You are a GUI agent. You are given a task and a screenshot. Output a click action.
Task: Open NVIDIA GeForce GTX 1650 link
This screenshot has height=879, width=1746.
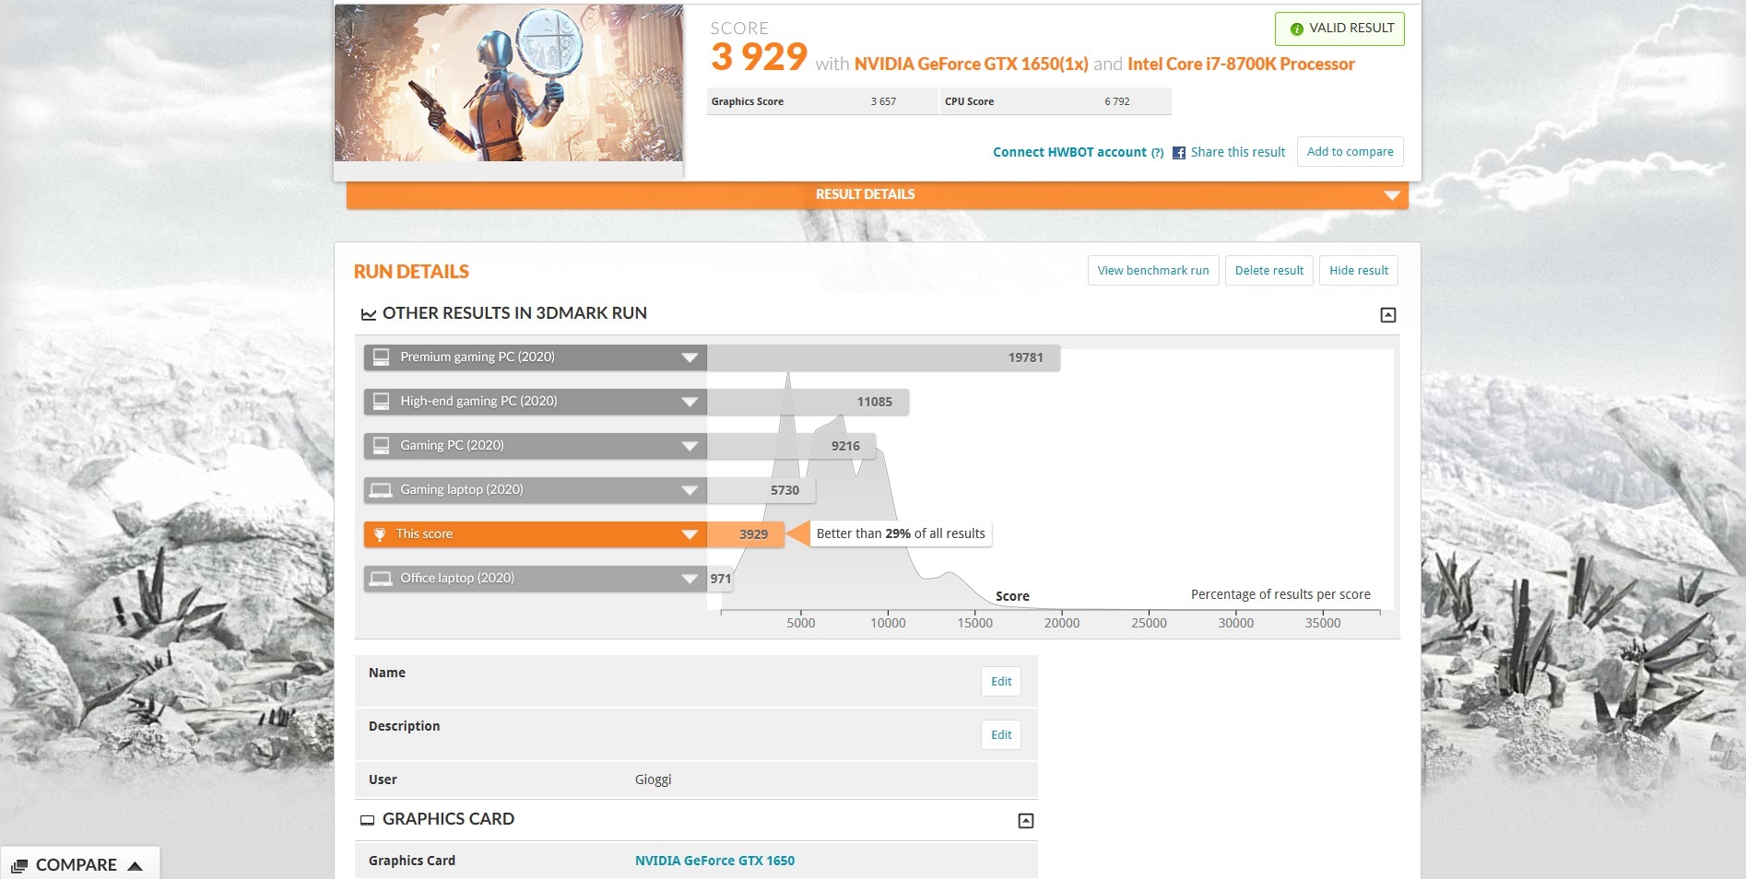714,861
